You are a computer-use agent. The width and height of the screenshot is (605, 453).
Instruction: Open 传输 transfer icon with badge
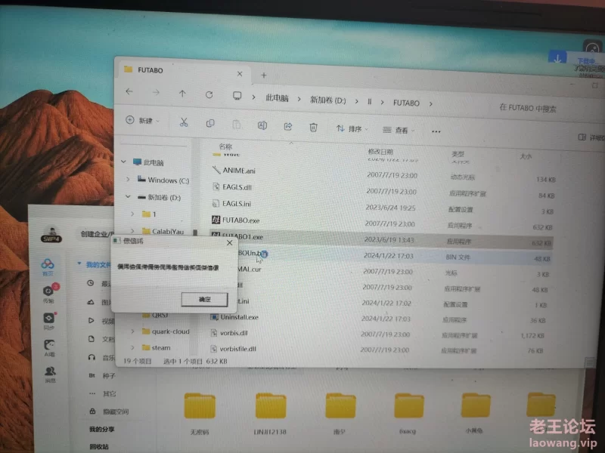coord(49,293)
